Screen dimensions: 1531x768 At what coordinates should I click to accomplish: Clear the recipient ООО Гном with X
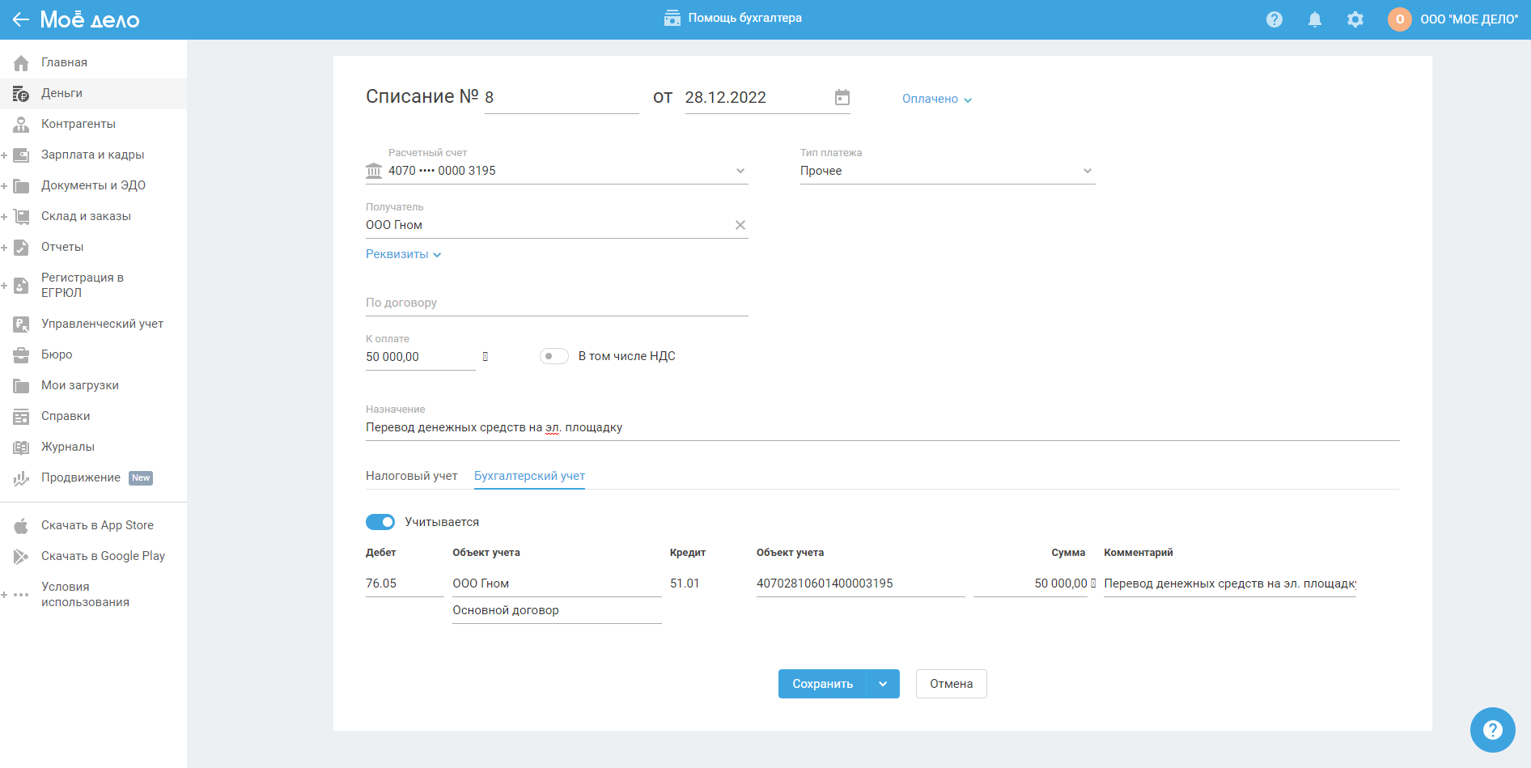pos(740,225)
